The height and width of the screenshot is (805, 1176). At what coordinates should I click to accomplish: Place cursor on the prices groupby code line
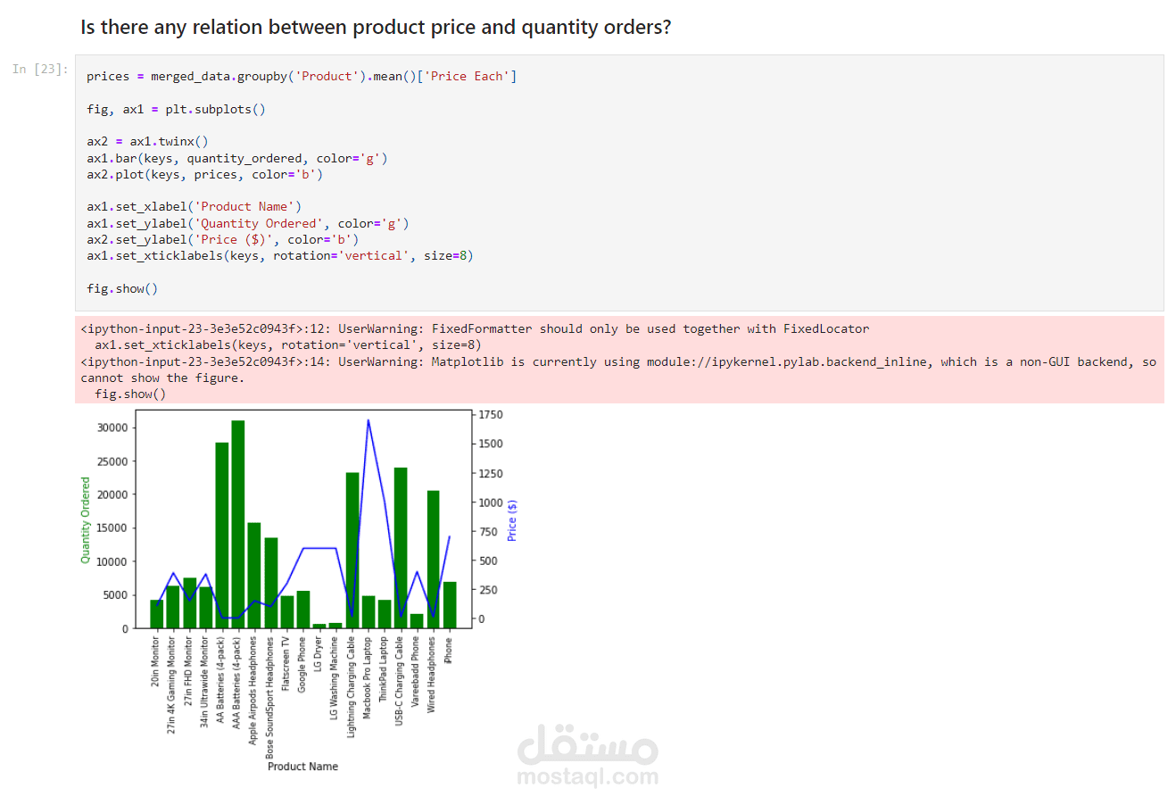(302, 77)
